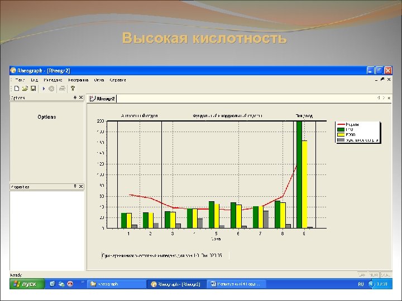The image size is (402, 301).
Task: Click the 'Ready' status bar text
Action: (x=16, y=275)
